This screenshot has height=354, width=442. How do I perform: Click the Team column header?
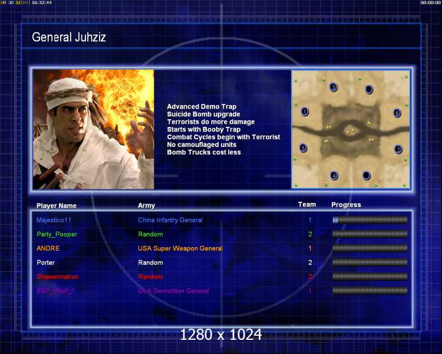(x=307, y=204)
